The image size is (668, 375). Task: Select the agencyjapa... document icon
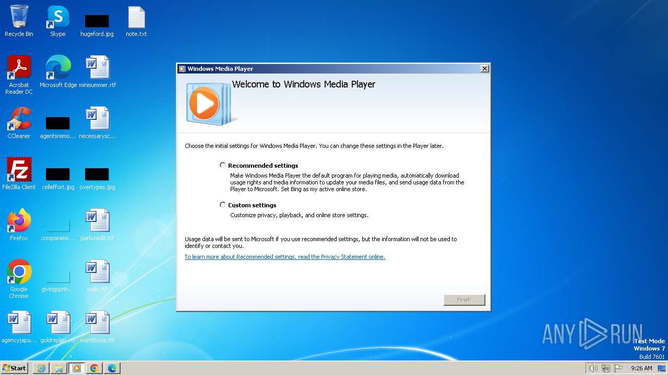(19, 327)
